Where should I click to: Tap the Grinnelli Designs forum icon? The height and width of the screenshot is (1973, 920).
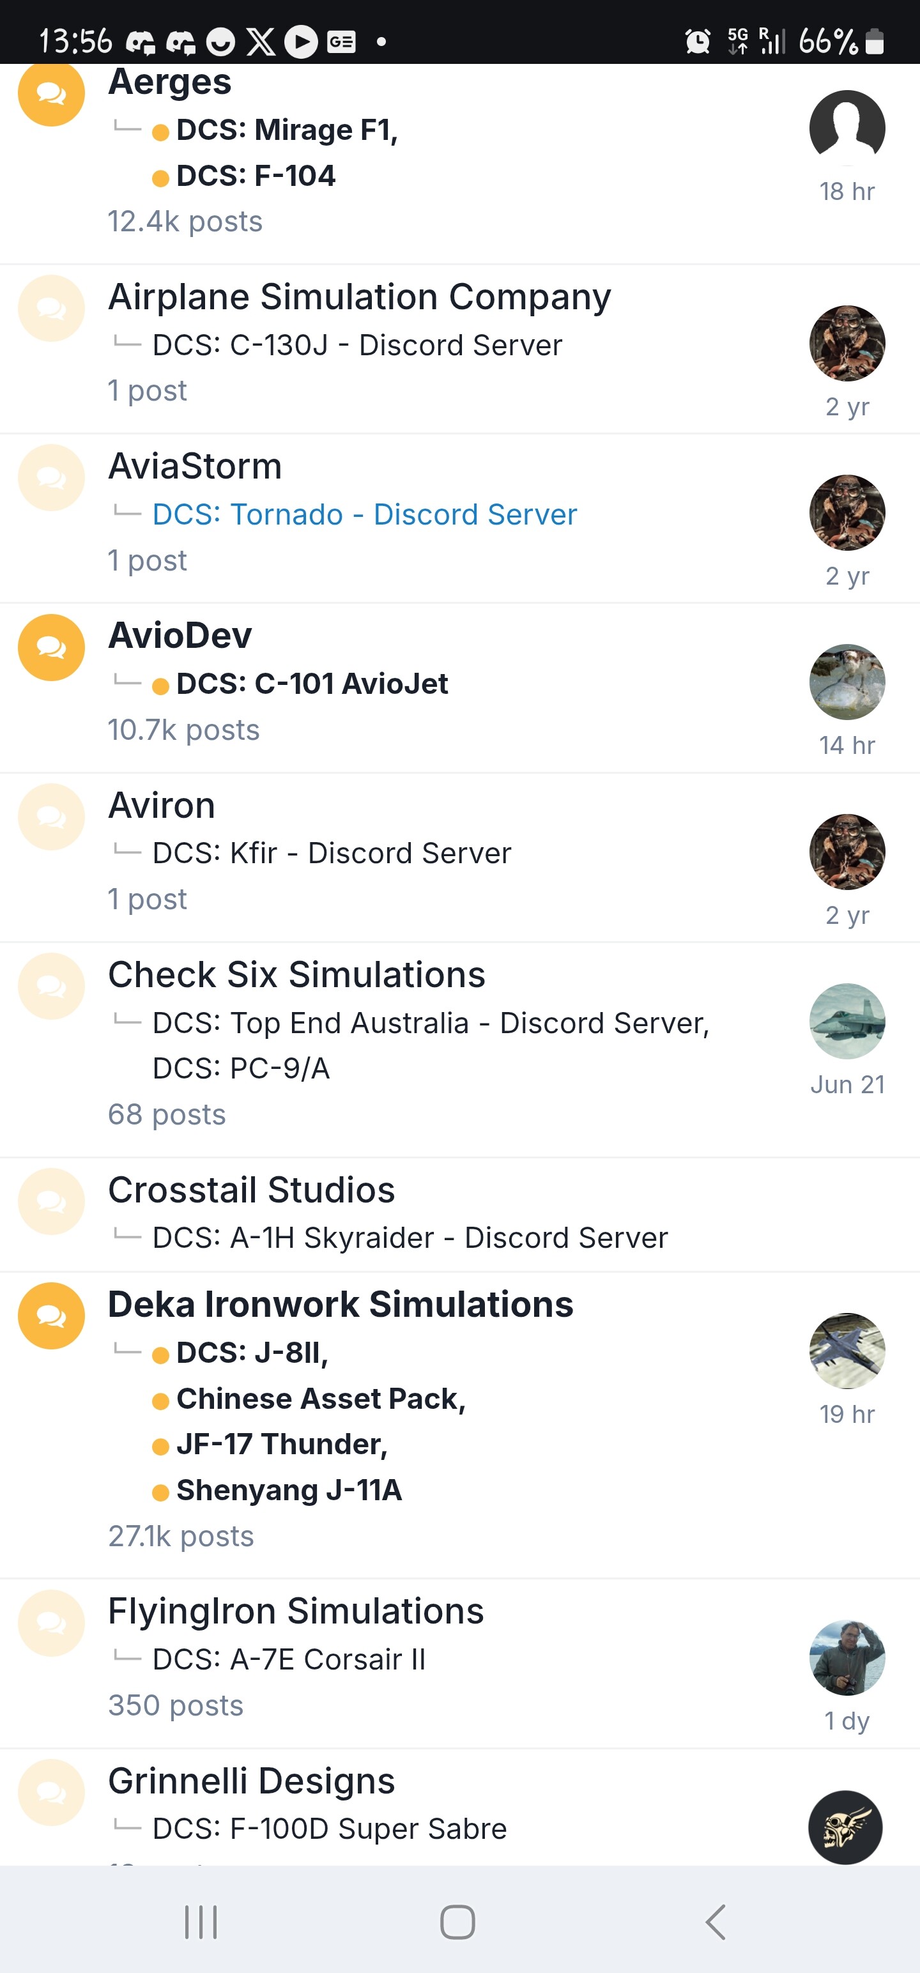(51, 1793)
